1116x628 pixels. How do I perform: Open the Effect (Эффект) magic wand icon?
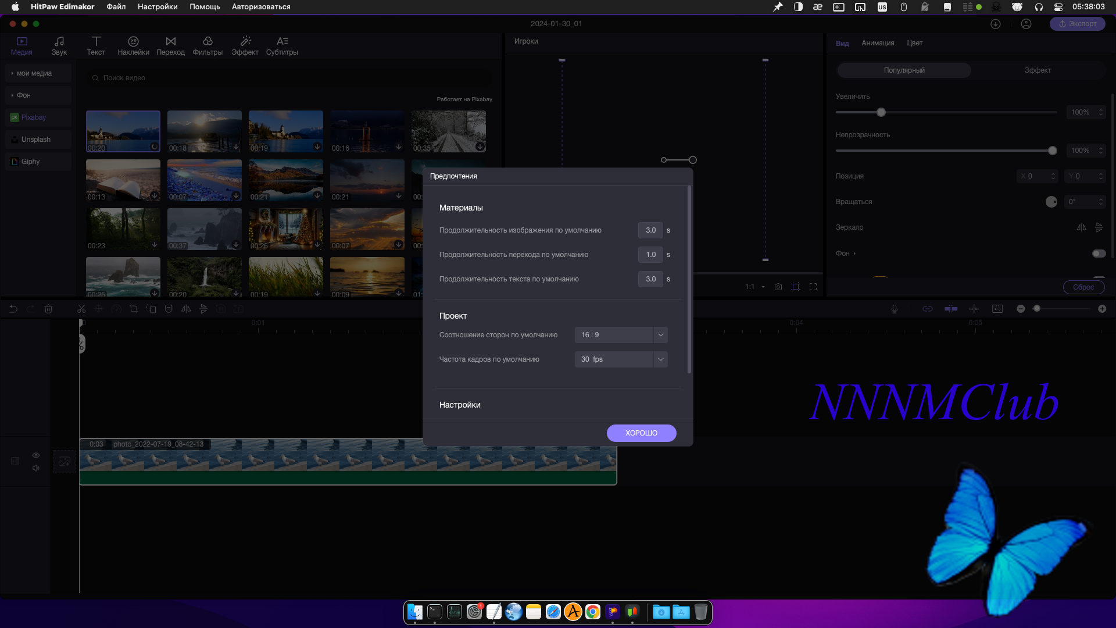pyautogui.click(x=245, y=42)
